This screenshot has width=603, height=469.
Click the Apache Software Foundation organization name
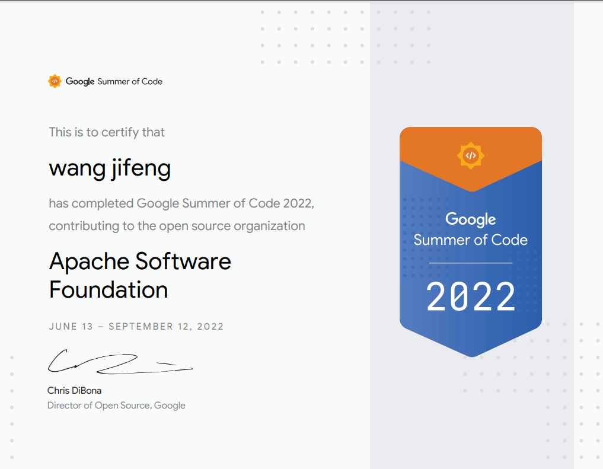[x=139, y=276]
